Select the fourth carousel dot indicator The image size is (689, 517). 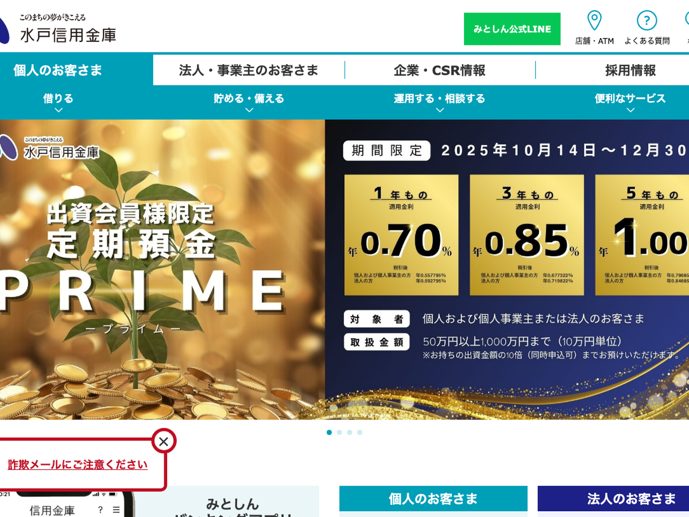[x=359, y=432]
